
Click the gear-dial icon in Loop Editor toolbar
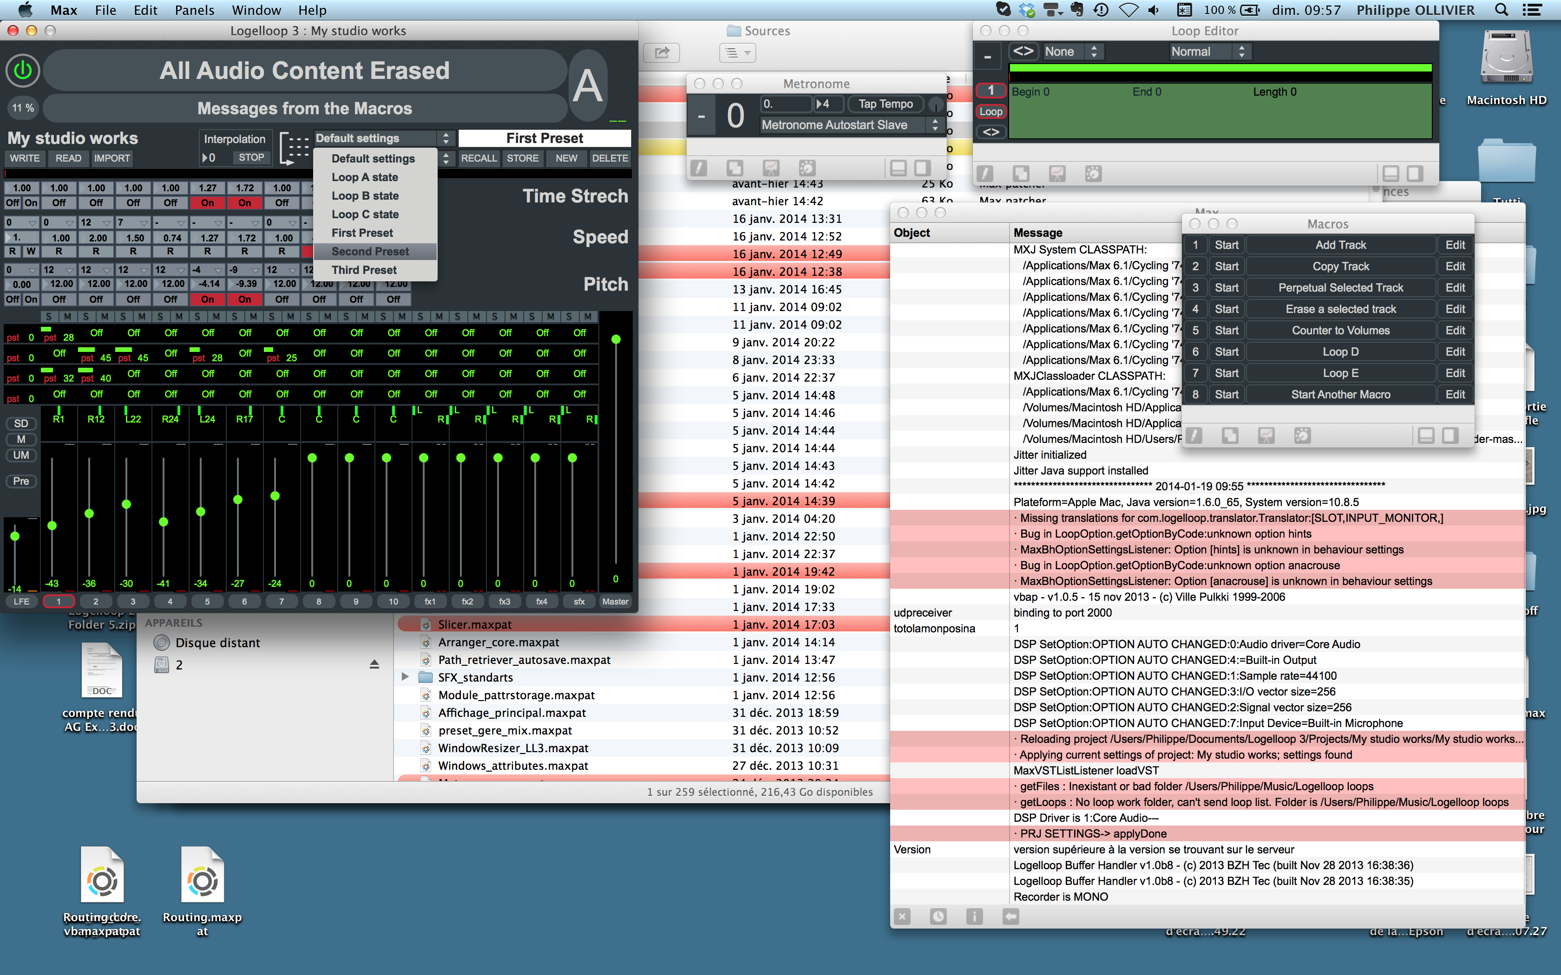pos(1093,174)
